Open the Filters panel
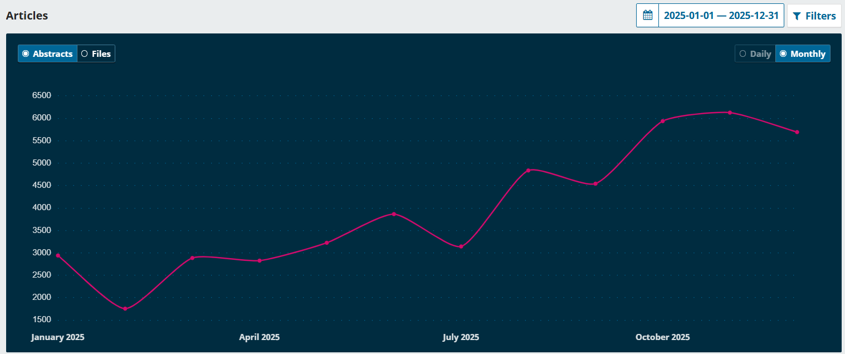The image size is (845, 354). [814, 16]
